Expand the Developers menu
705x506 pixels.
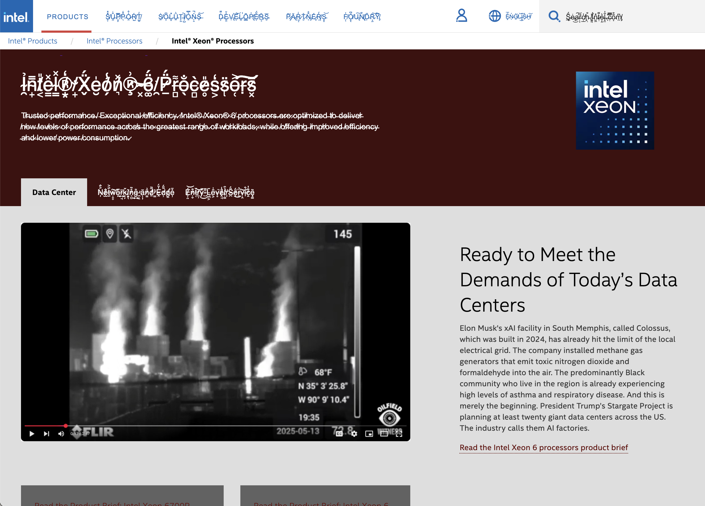[244, 17]
